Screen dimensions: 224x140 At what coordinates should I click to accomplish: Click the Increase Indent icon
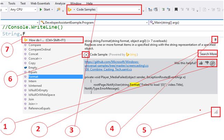169,10
